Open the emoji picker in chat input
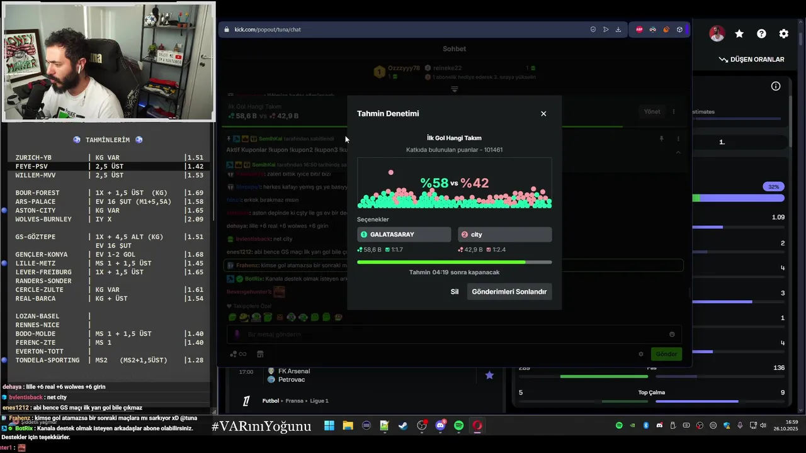The image size is (806, 453). (x=672, y=334)
